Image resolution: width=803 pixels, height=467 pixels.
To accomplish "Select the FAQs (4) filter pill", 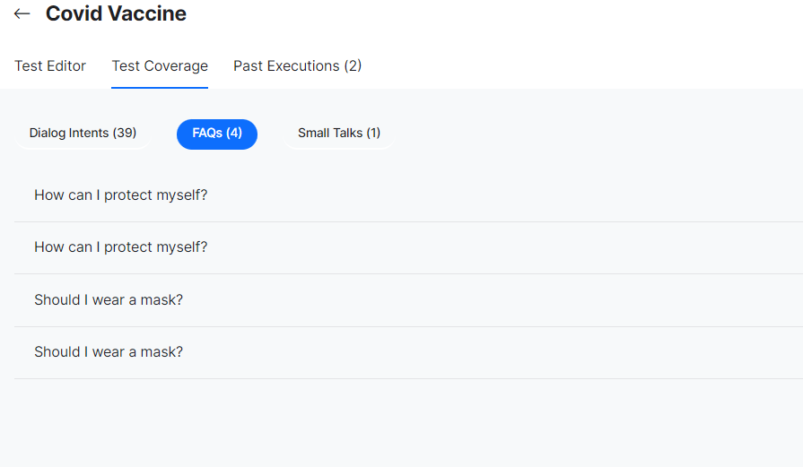I will coord(217,134).
